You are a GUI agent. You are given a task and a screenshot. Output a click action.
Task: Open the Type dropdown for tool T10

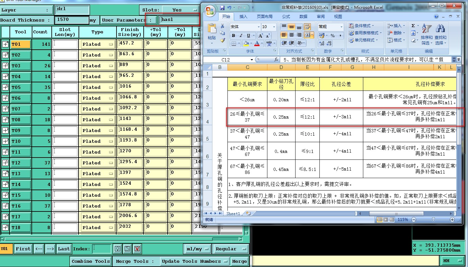point(98,141)
